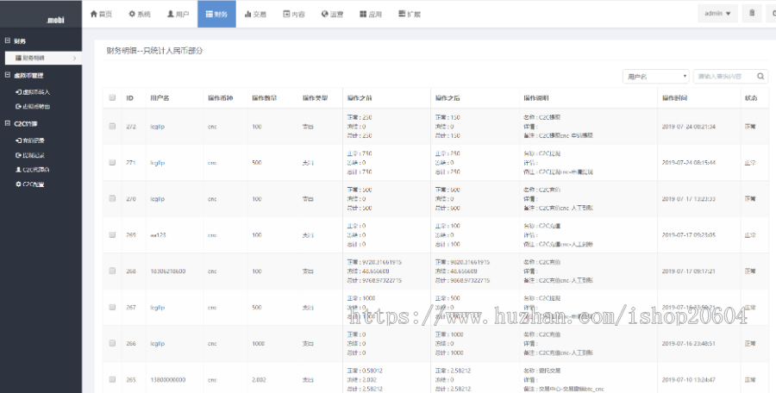Screen dimensions: 776x393
Task: Open the person-icon C2C sidebar entry
Action: coord(33,169)
